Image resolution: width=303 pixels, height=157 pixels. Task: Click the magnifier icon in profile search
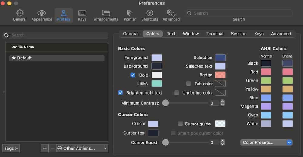point(7,35)
